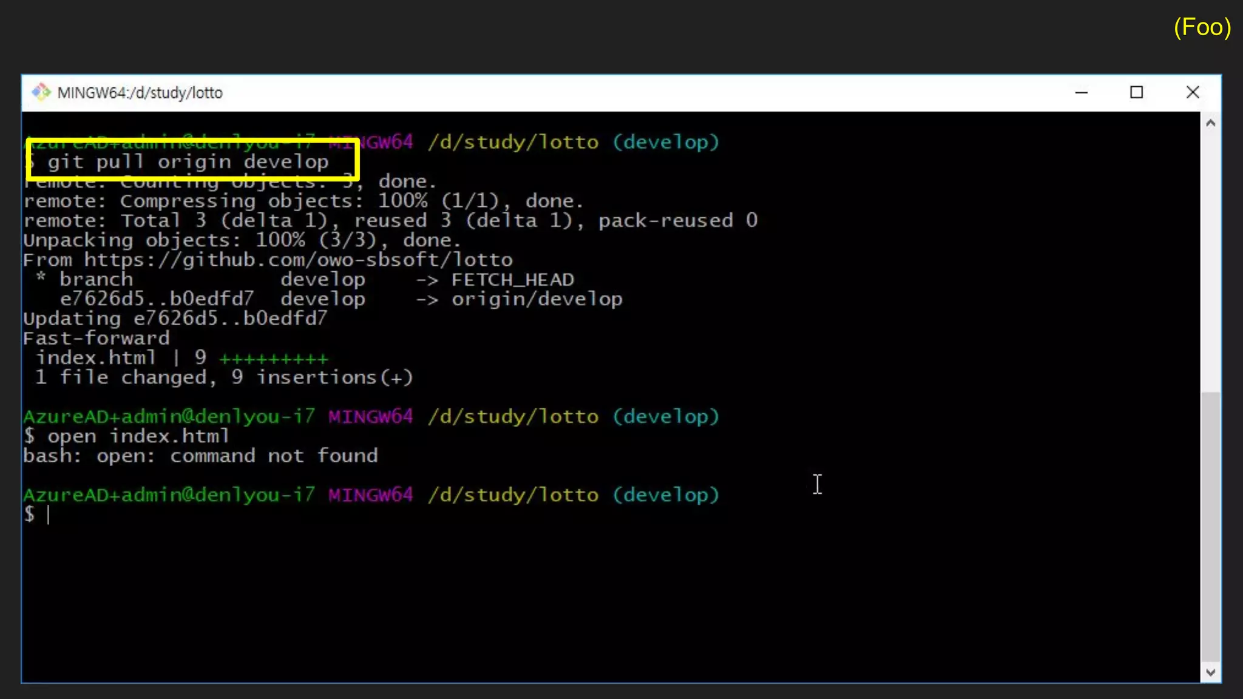Click the '1 file changed, 9 insertions' line
This screenshot has width=1243, height=699.
point(223,377)
